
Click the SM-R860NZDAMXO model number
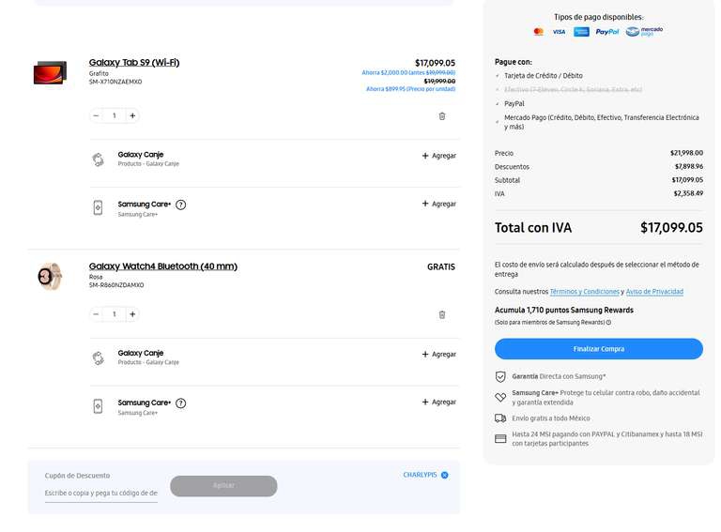point(116,285)
